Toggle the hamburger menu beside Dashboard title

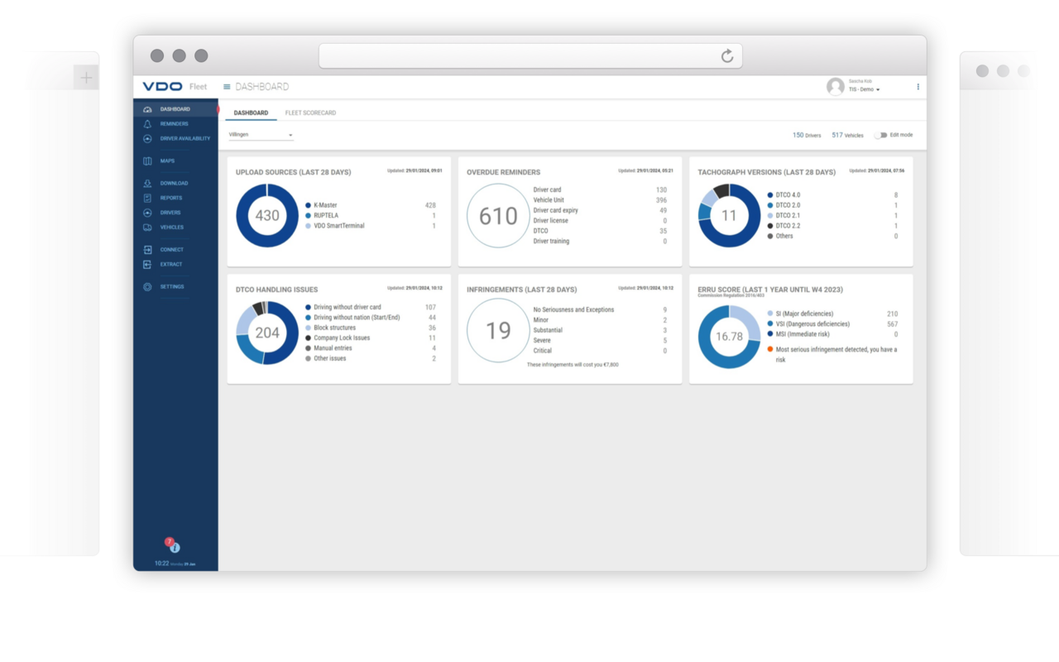tap(227, 87)
